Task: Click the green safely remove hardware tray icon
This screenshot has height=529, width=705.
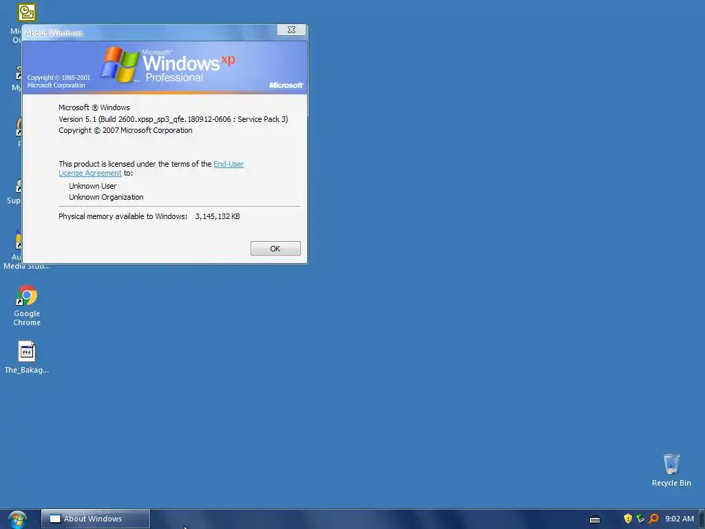Action: [x=640, y=519]
